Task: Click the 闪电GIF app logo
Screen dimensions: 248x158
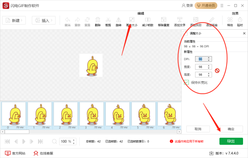Action: click(x=6, y=6)
